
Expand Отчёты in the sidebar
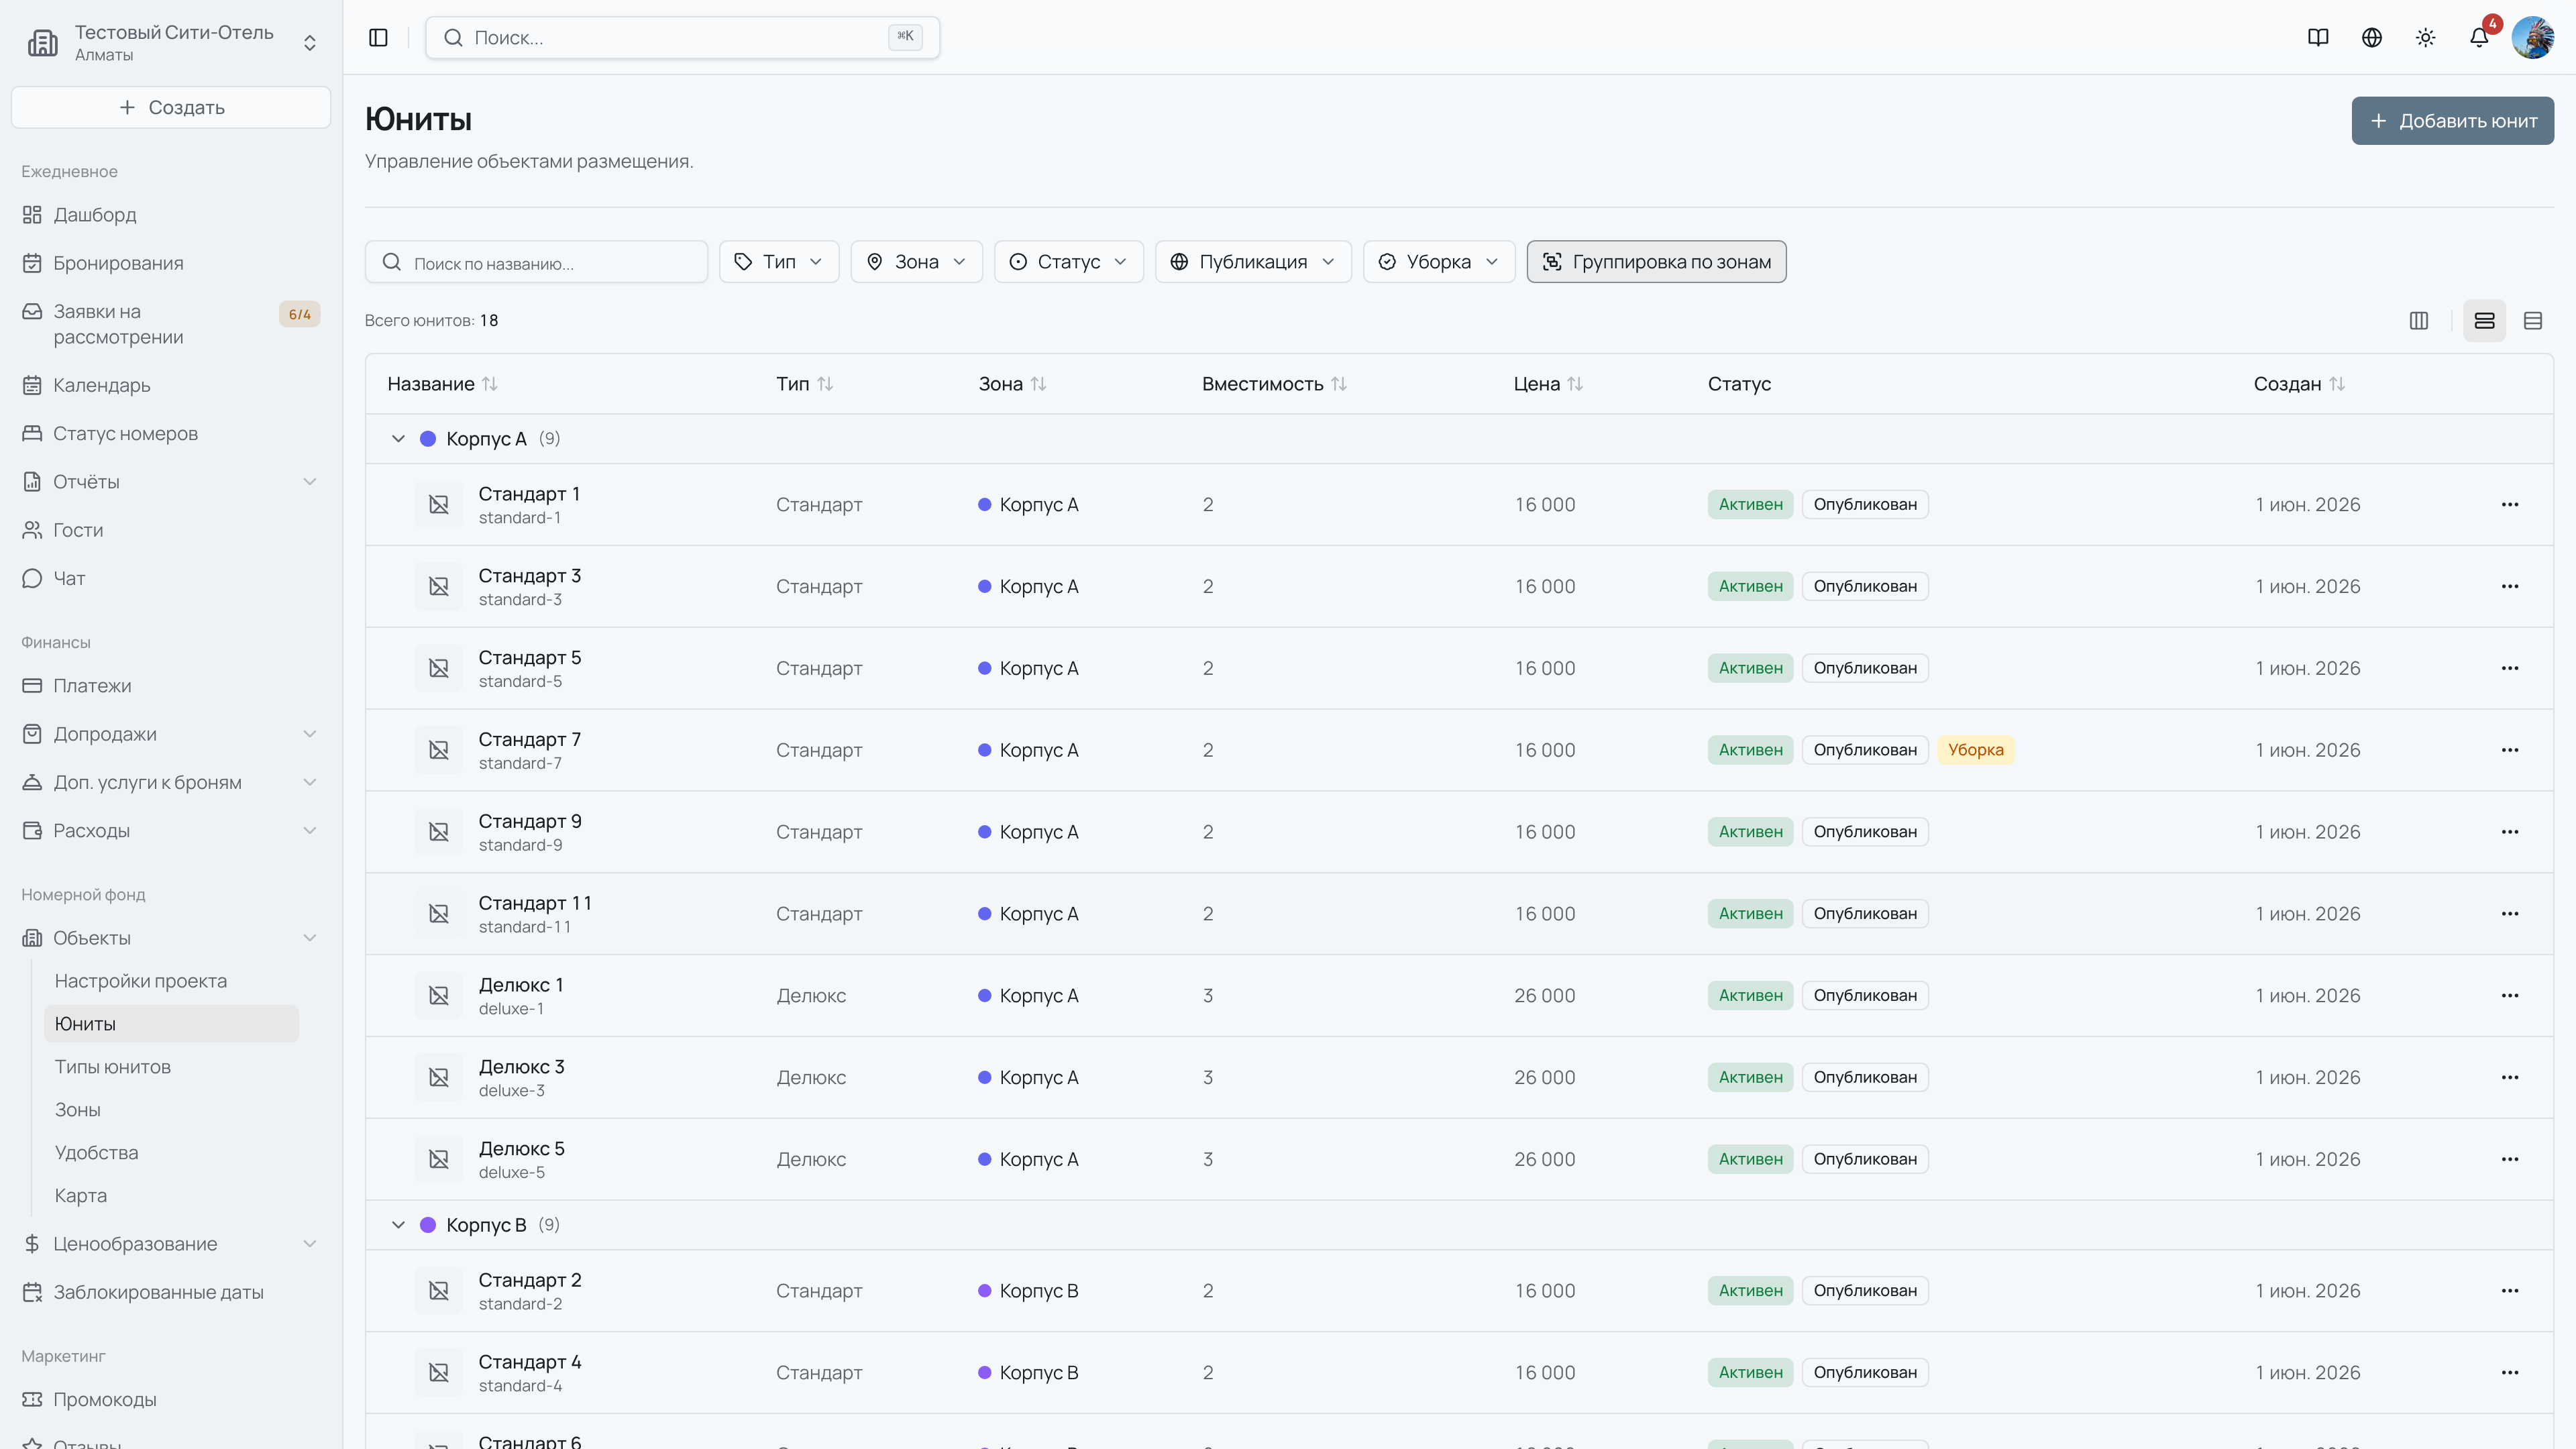[x=170, y=482]
